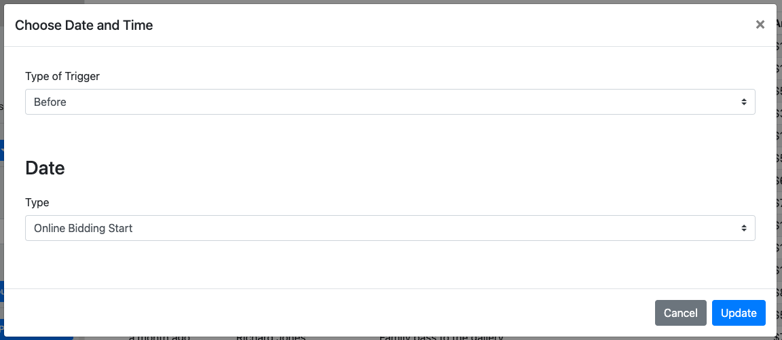The height and width of the screenshot is (340, 782).
Task: Close the Choose Date and Time dialog
Action: point(760,24)
